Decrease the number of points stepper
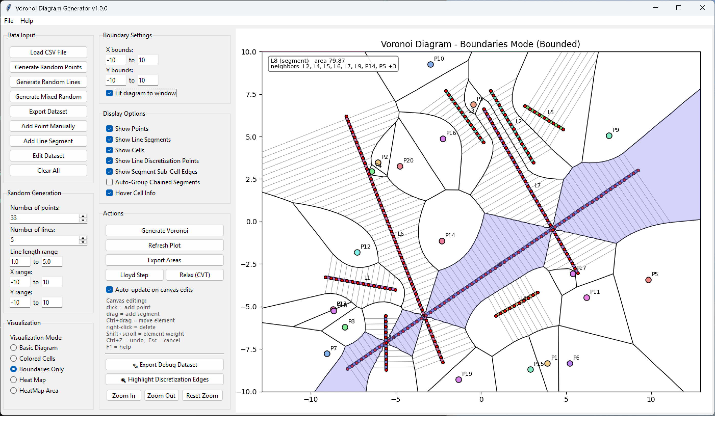This screenshot has height=422, width=715. coord(83,220)
